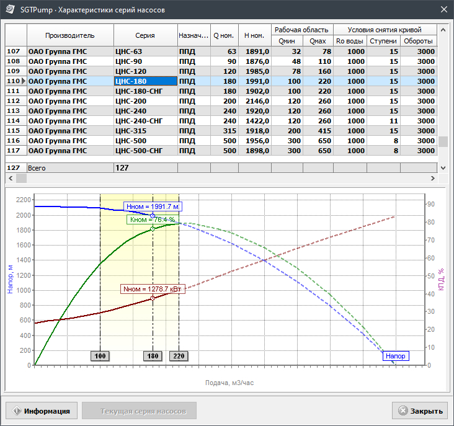Click the 180 nominal flow marker
Viewport: 454px width, 426px height.
tap(153, 356)
